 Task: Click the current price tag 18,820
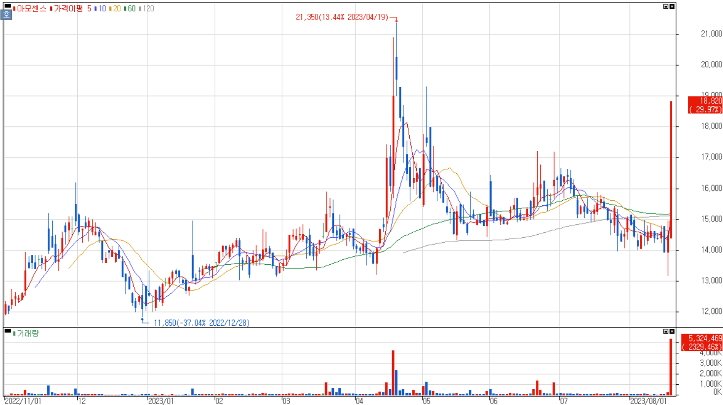coord(705,105)
